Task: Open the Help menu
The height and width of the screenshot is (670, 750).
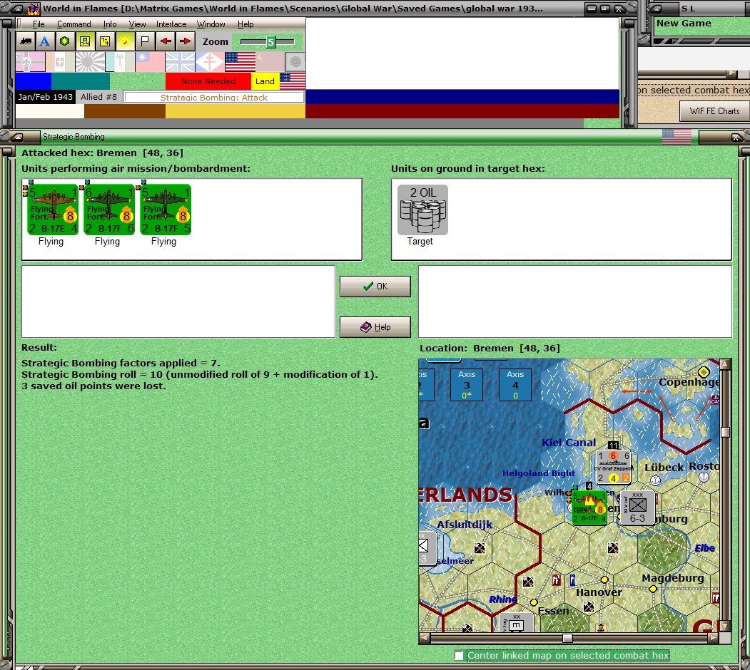Action: (x=245, y=24)
